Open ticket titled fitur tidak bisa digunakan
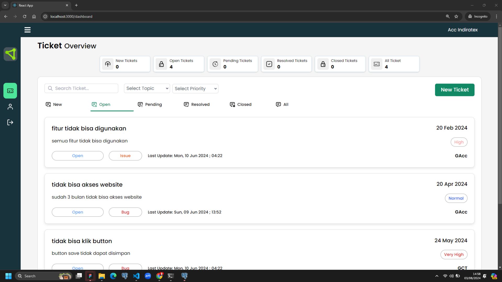The width and height of the screenshot is (502, 282). pos(89,128)
